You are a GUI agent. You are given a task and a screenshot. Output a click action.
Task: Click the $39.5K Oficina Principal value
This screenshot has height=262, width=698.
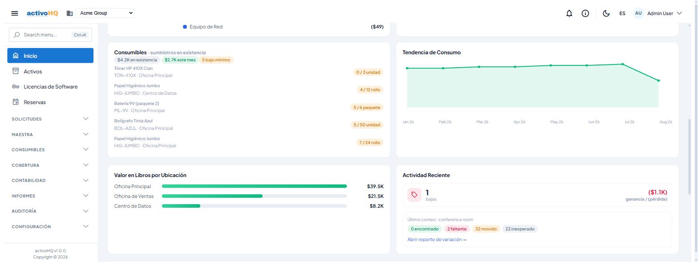[375, 186]
